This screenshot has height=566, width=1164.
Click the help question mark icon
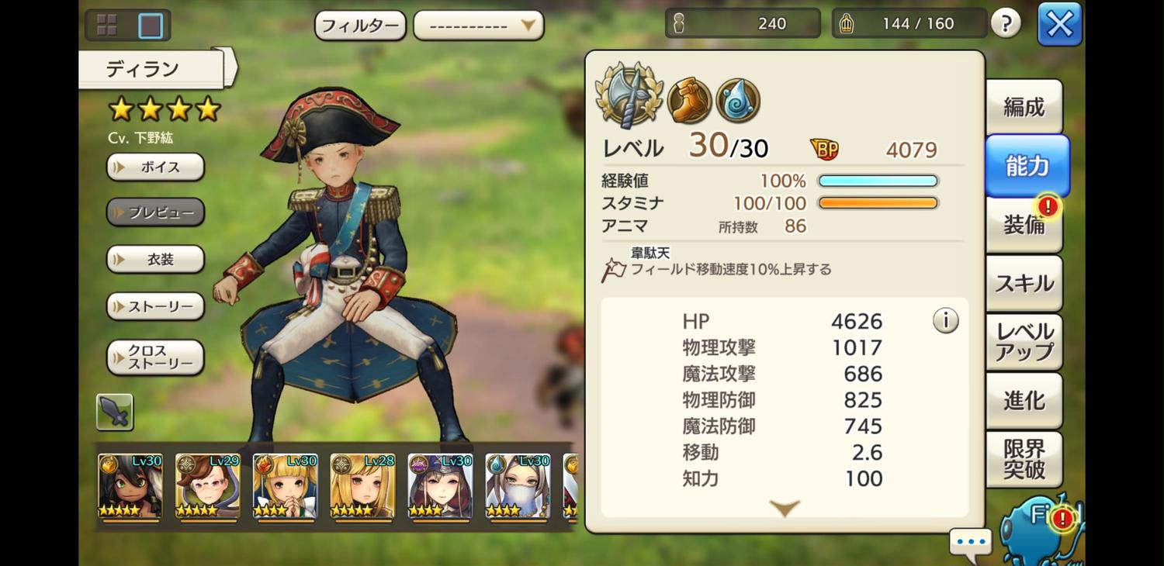coord(1006,24)
